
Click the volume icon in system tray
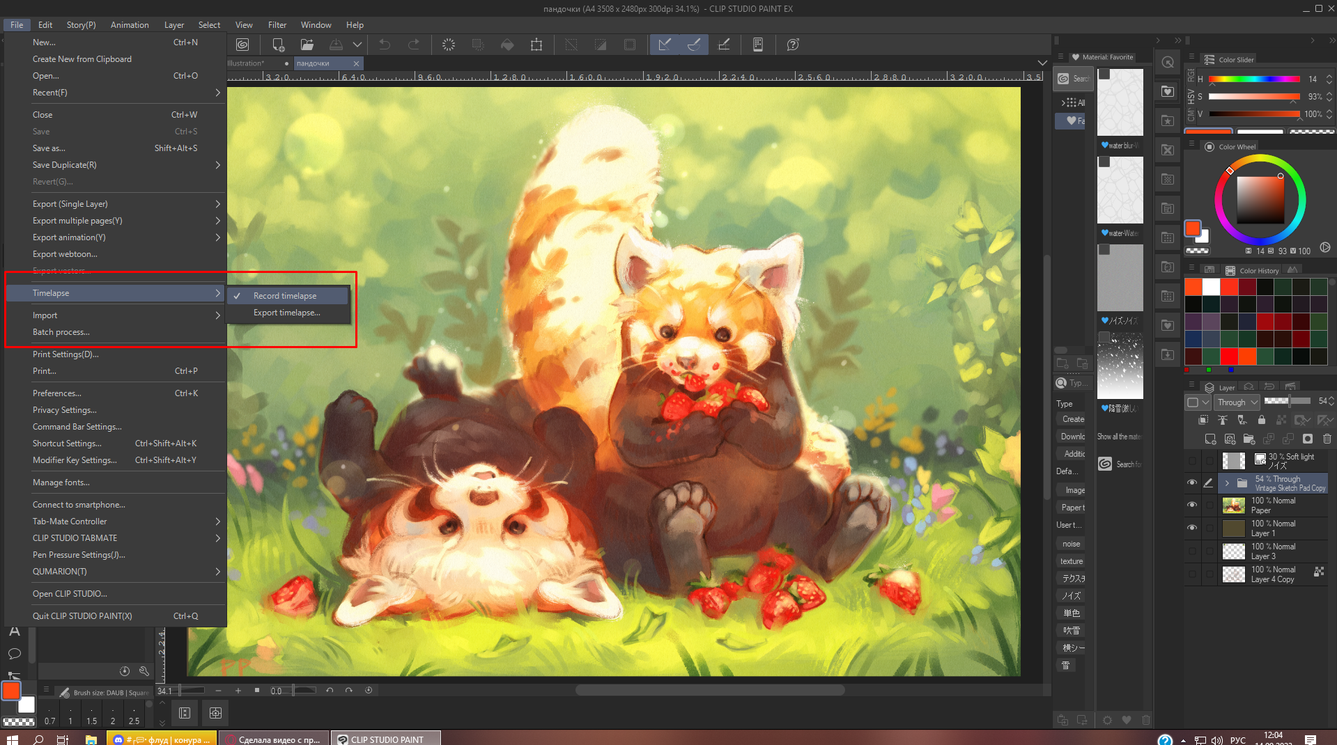coord(1217,739)
